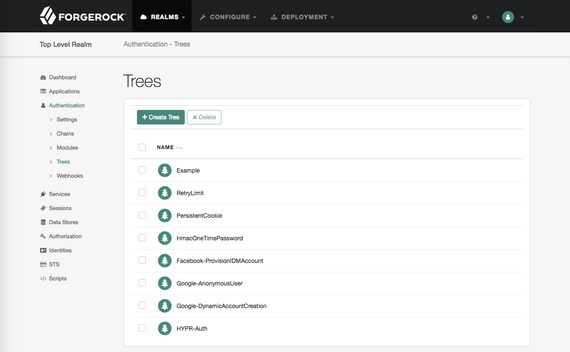Image resolution: width=570 pixels, height=352 pixels.
Task: Click the Applications list icon in sidebar
Action: pos(43,92)
